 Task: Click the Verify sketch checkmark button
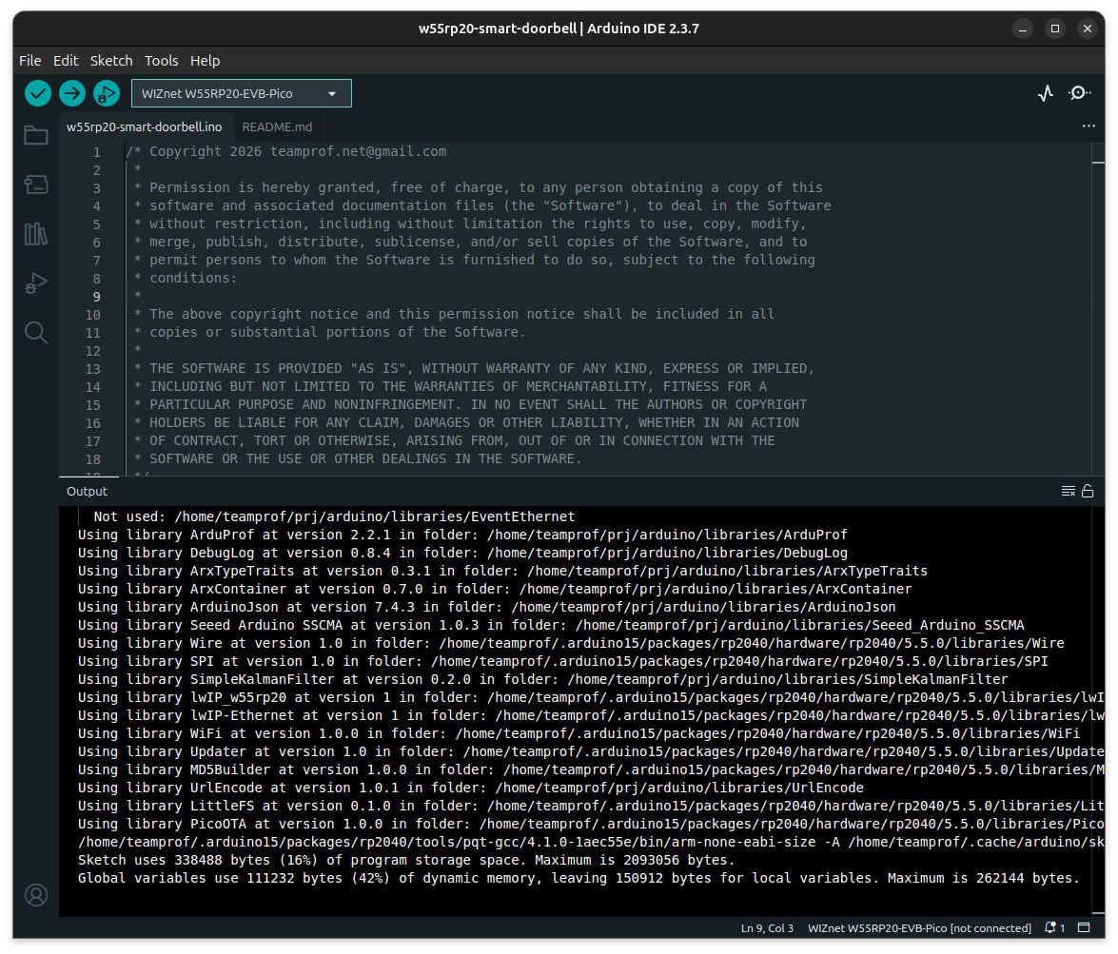click(38, 93)
